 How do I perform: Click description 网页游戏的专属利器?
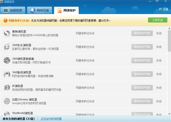click(x=24, y=76)
